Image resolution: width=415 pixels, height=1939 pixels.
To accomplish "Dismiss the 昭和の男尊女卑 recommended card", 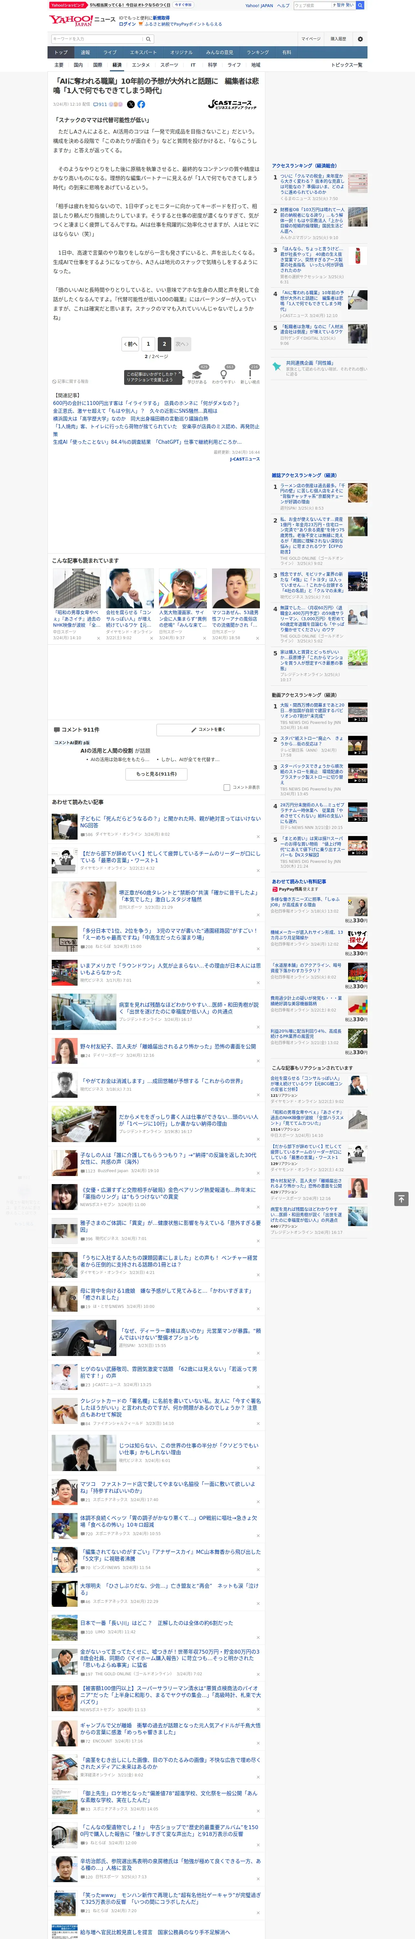I will click(x=98, y=638).
